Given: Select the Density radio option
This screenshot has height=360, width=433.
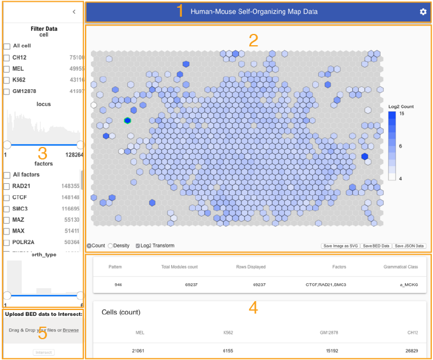Looking at the screenshot, I should click(x=111, y=246).
